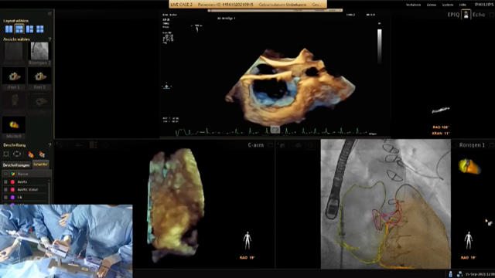This screenshot has width=495, height=278.
Task: Click the fluoroscopy X-ray overlay image
Action: pyautogui.click(x=386, y=204)
